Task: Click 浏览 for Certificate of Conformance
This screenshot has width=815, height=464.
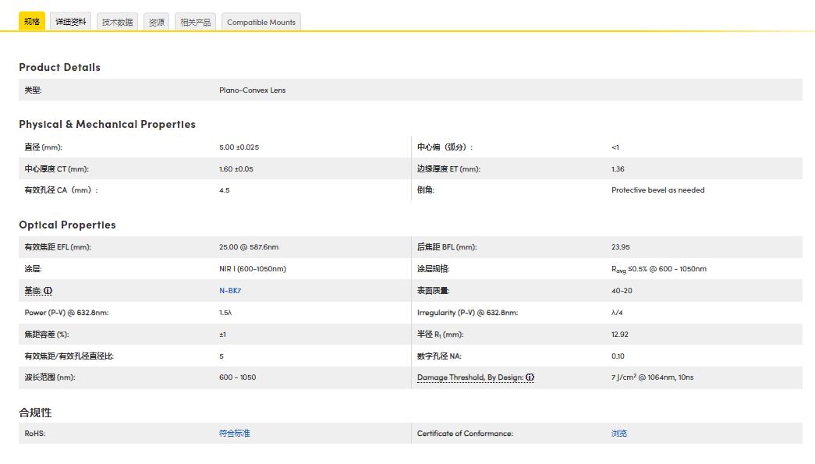Action: 619,434
